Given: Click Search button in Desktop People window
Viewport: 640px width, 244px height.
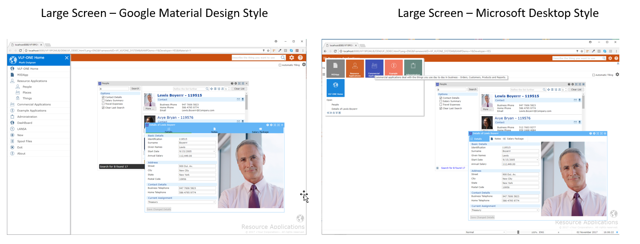Looking at the screenshot, I should click(x=473, y=89).
